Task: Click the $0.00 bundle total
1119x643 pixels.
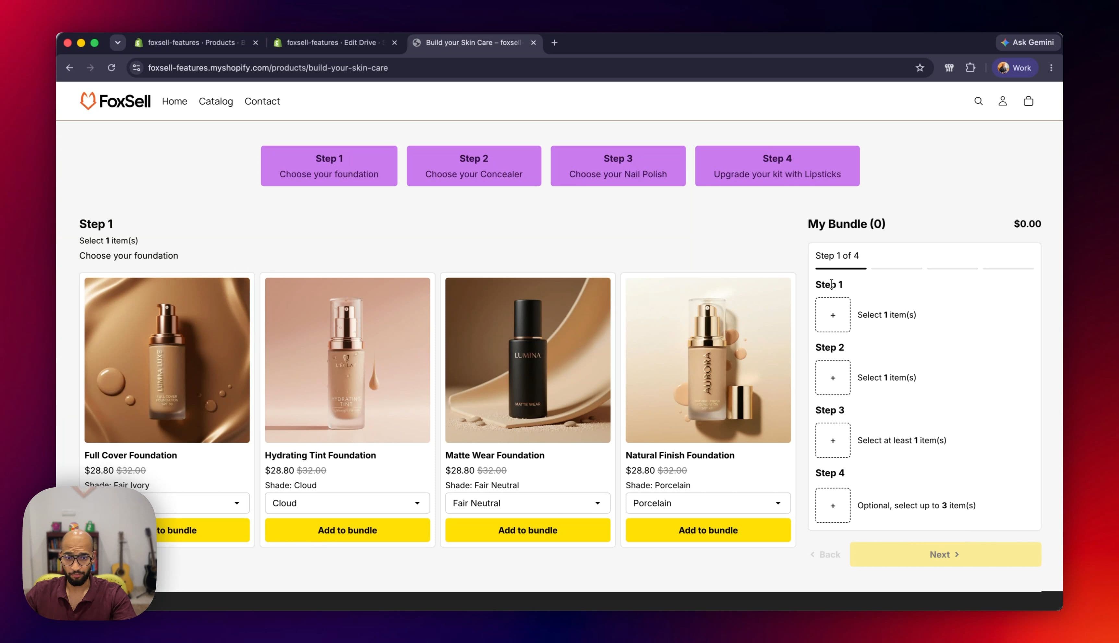Action: pyautogui.click(x=1027, y=224)
